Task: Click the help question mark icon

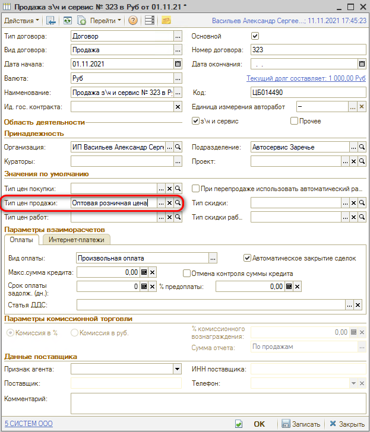Action: (133, 20)
